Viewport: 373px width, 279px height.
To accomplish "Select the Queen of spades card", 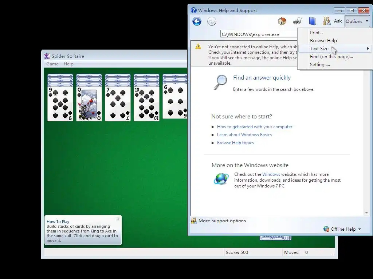I will pyautogui.click(x=89, y=104).
